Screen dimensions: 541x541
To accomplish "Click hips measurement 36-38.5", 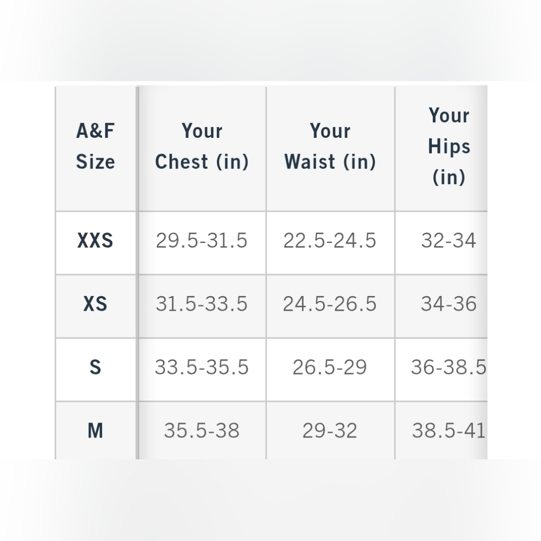I will [x=448, y=367].
